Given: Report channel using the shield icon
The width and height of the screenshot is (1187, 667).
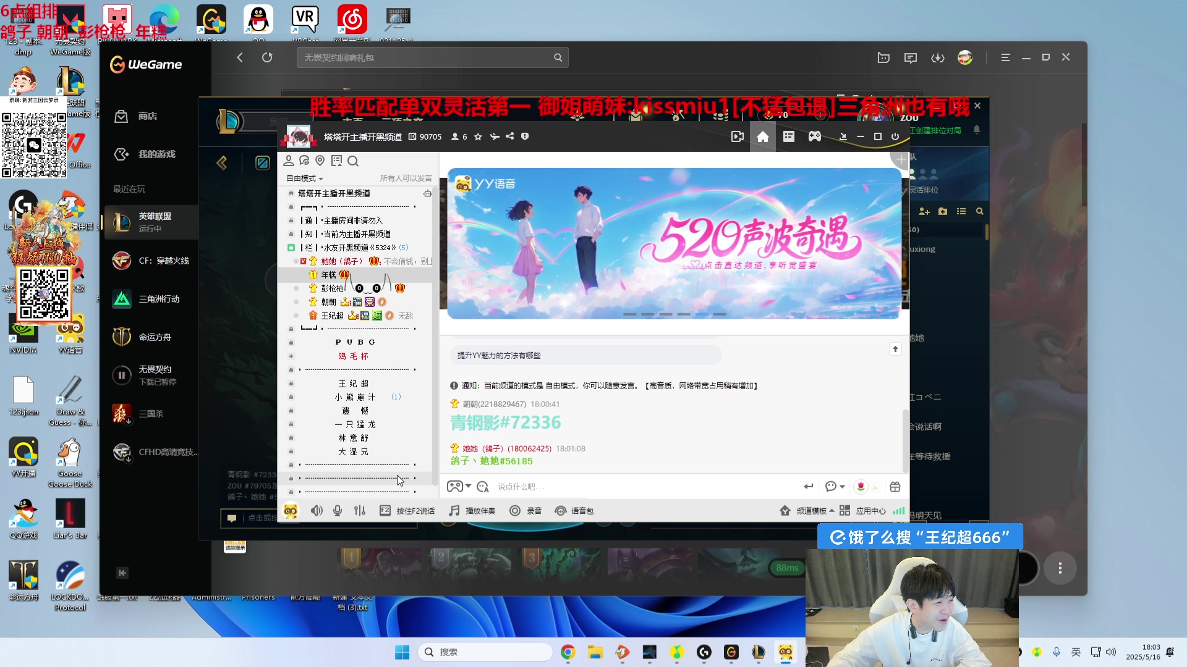Looking at the screenshot, I should pos(525,136).
